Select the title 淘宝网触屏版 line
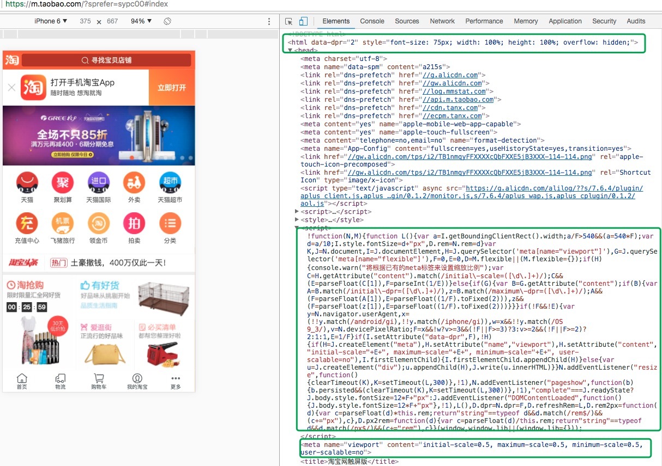This screenshot has width=662, height=466. tap(350, 462)
